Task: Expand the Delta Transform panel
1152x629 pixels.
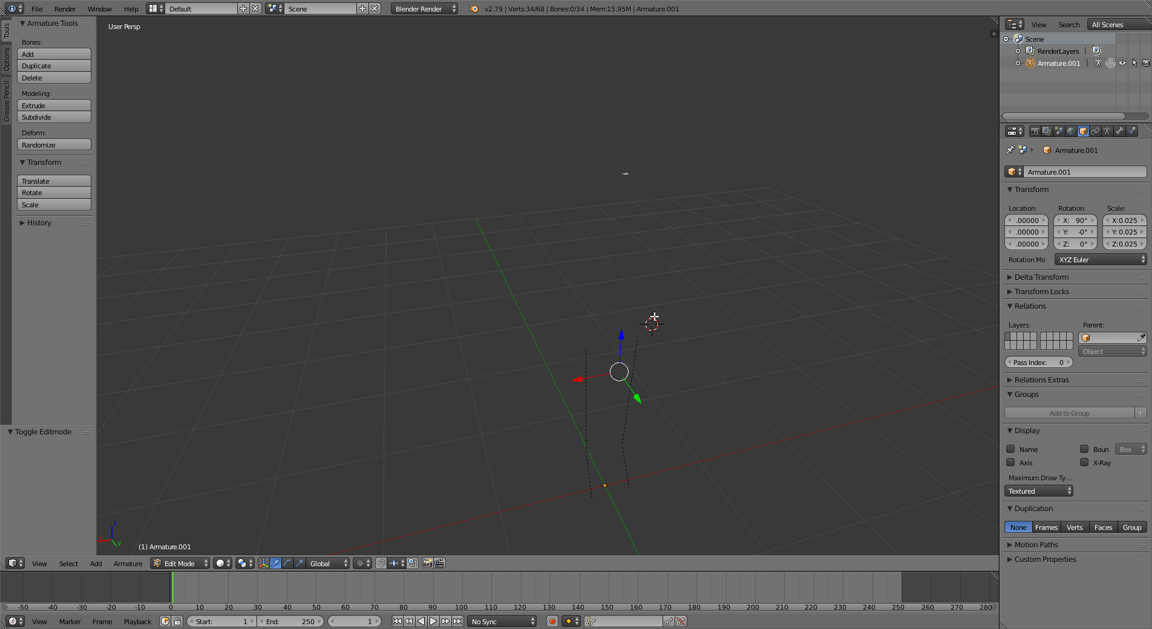Action: click(1041, 277)
